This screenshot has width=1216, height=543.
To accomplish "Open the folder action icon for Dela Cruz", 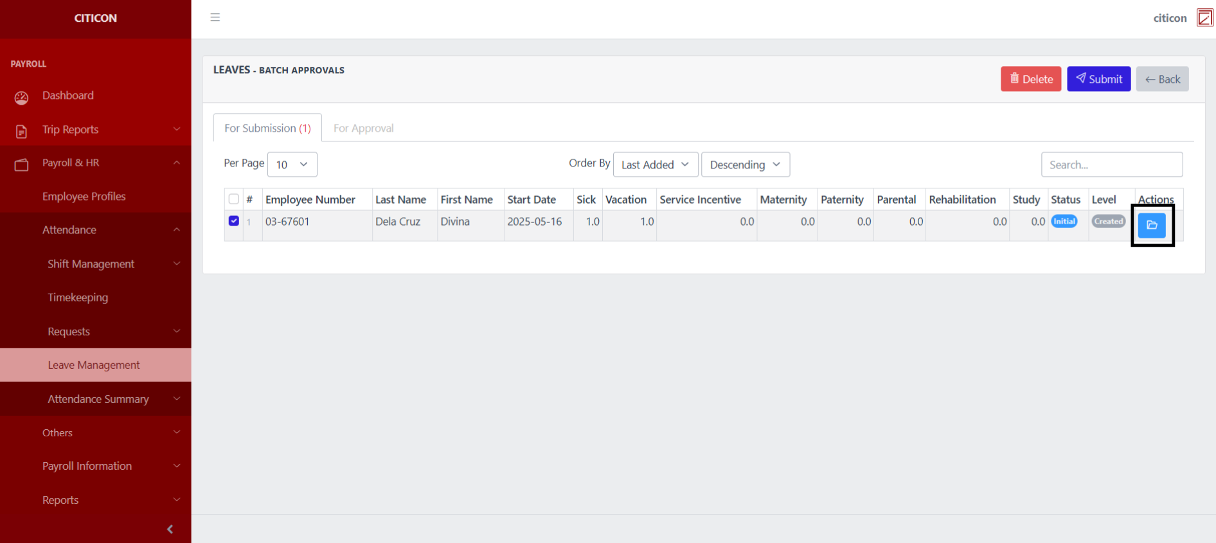I will tap(1152, 225).
